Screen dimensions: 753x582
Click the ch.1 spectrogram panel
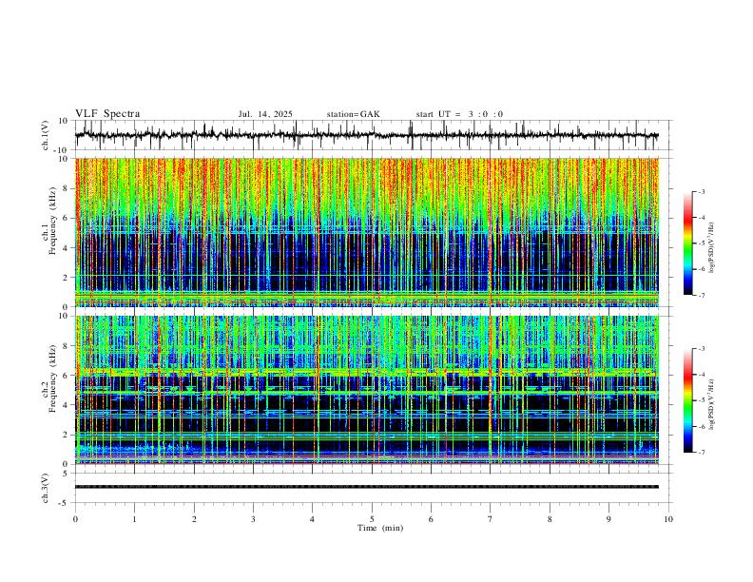point(366,232)
